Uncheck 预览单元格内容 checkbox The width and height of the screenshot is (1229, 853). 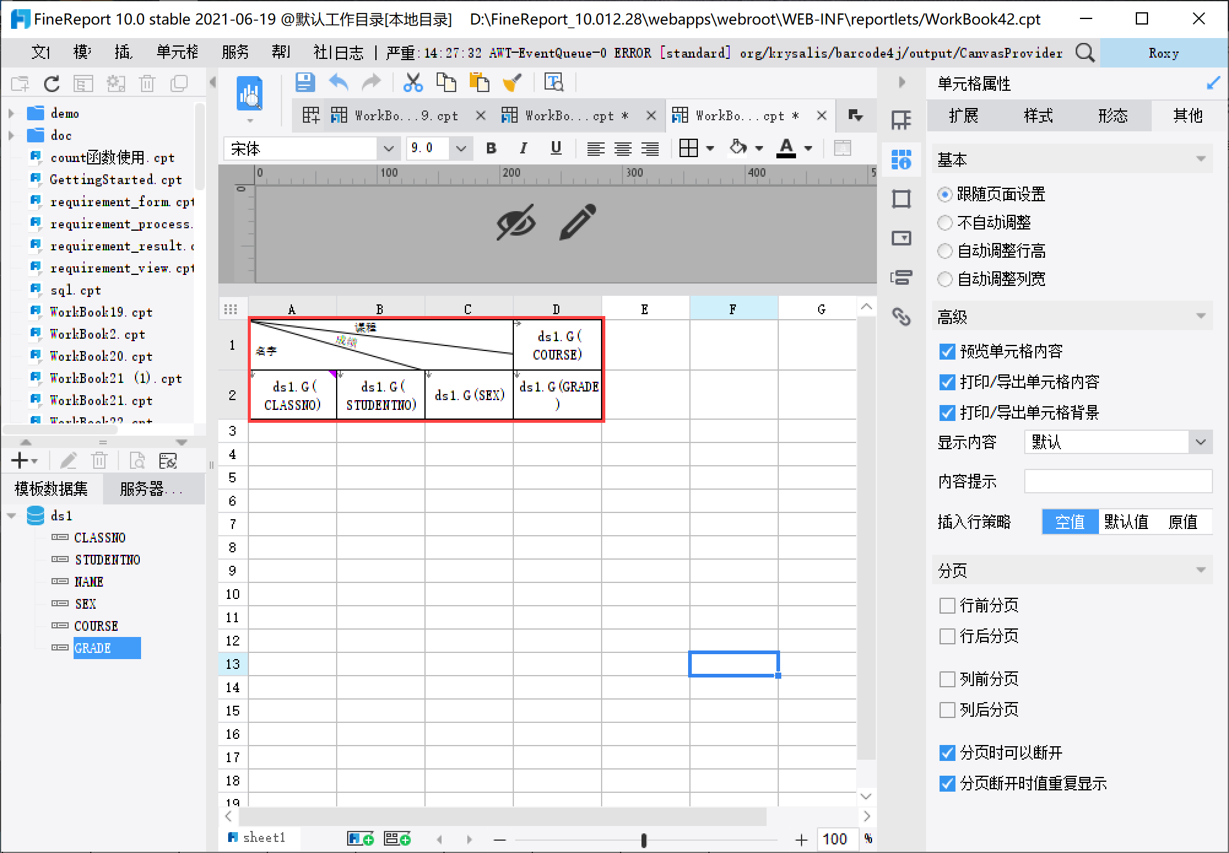(947, 352)
